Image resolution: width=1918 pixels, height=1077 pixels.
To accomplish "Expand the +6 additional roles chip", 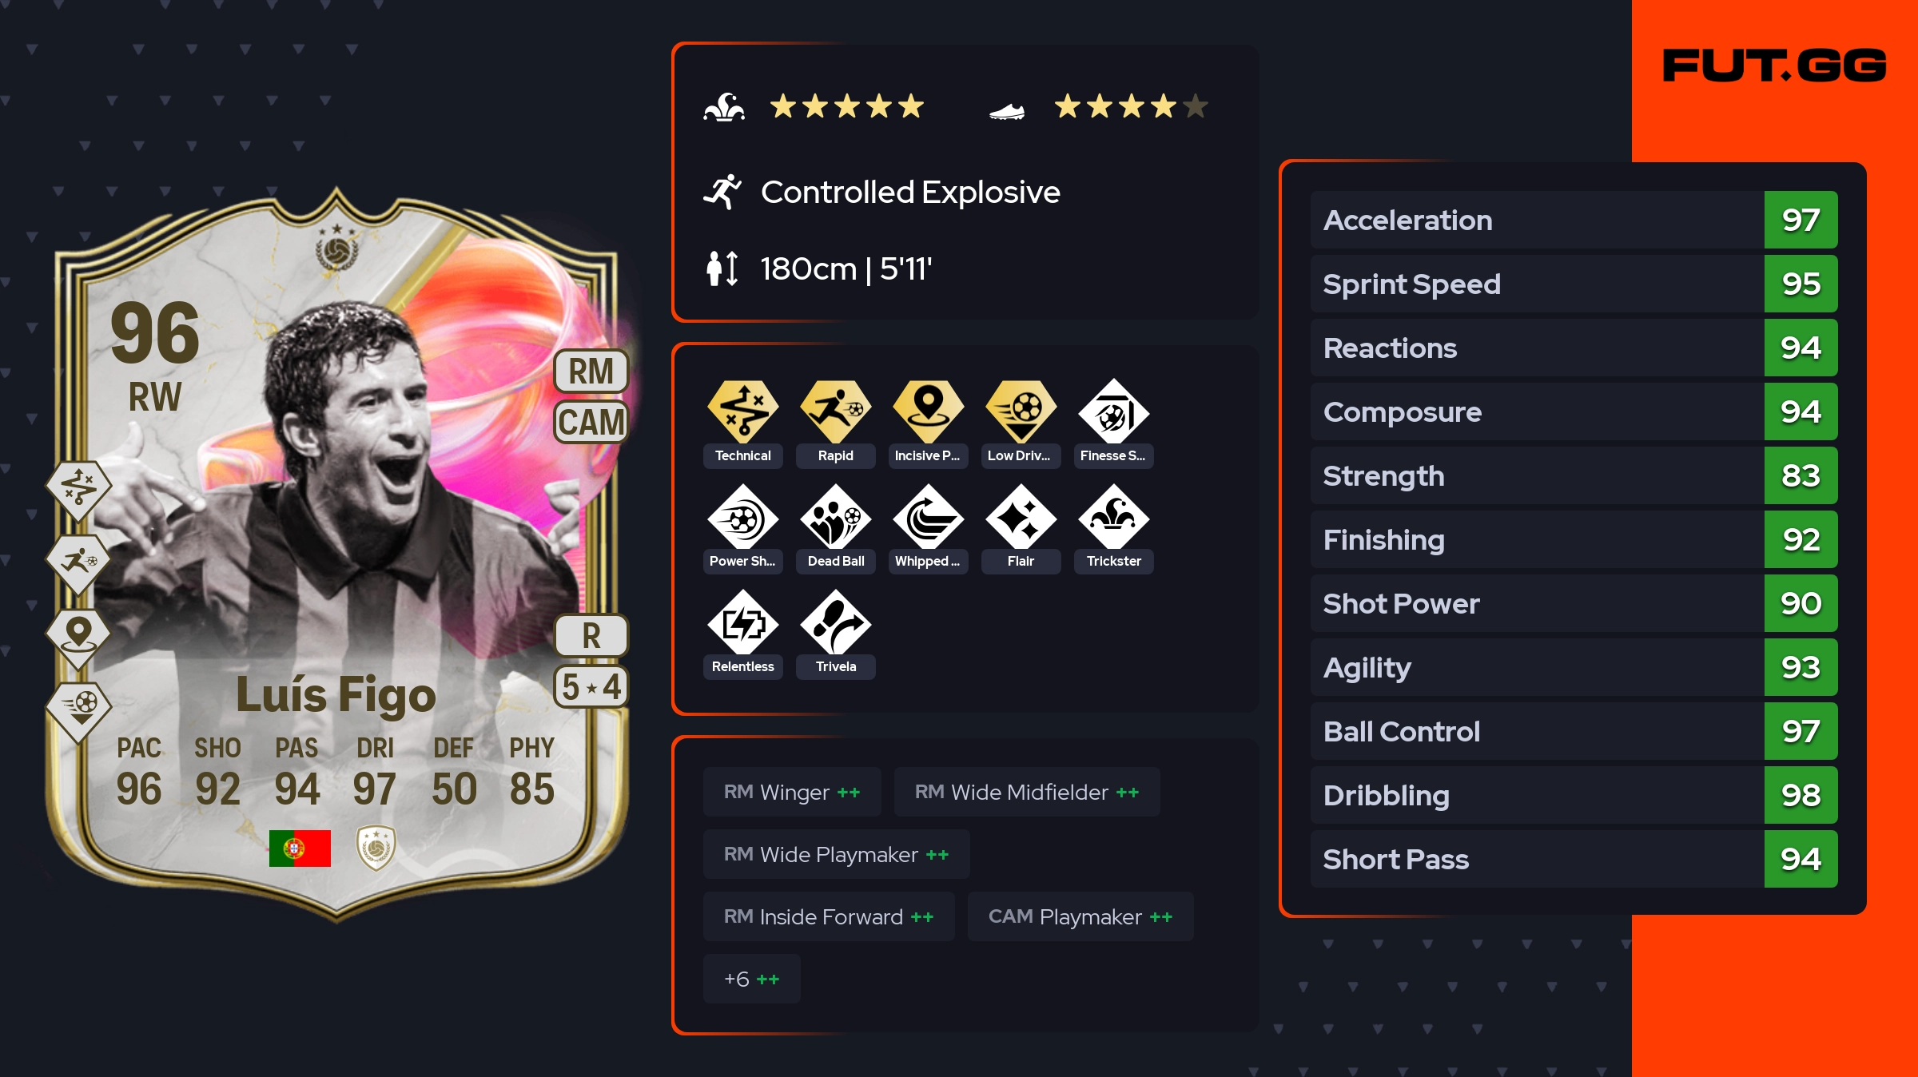I will [751, 979].
